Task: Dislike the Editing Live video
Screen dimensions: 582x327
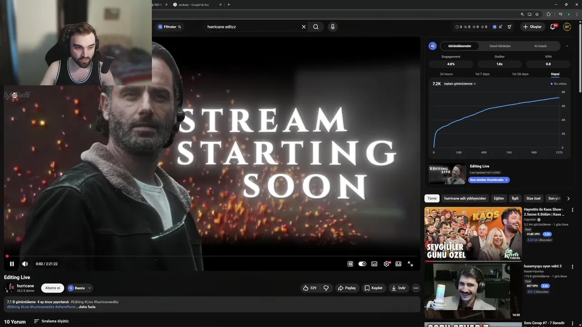Action: [x=326, y=288]
